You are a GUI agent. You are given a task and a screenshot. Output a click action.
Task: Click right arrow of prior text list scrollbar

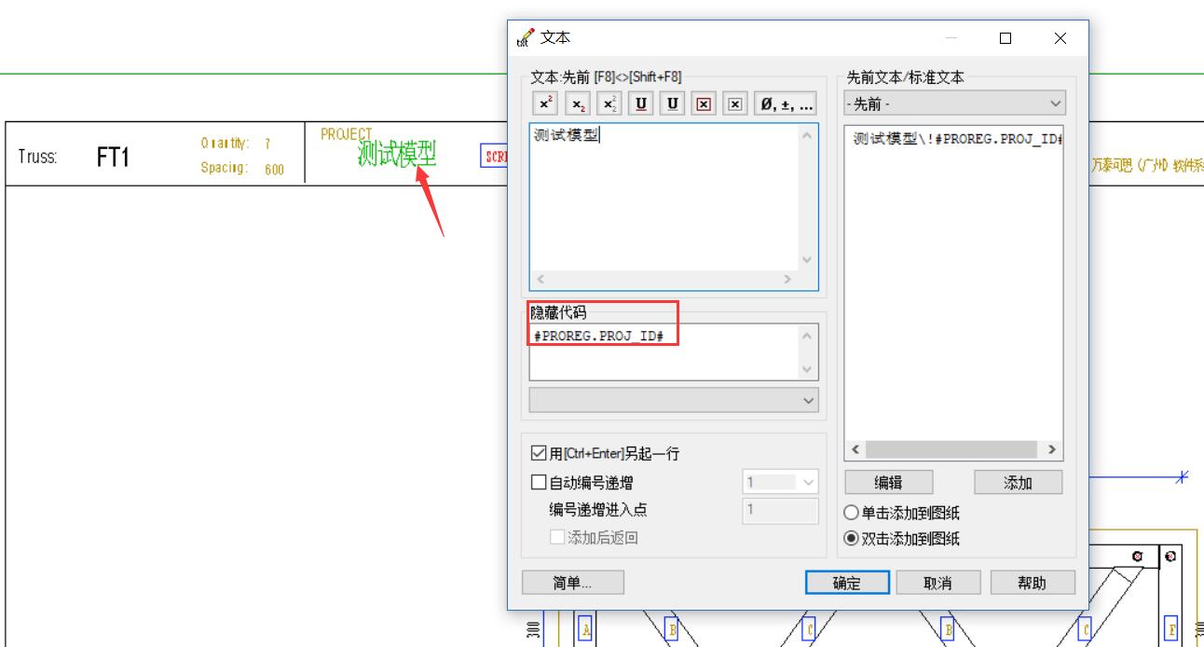(1052, 449)
